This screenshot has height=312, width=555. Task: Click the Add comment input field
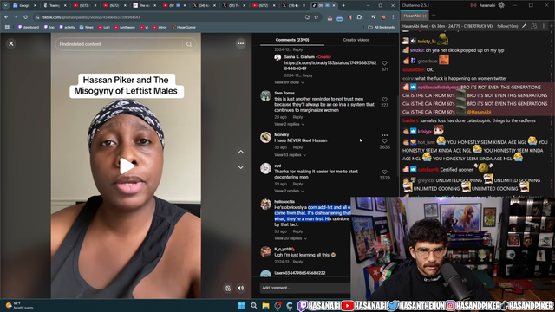[304, 288]
